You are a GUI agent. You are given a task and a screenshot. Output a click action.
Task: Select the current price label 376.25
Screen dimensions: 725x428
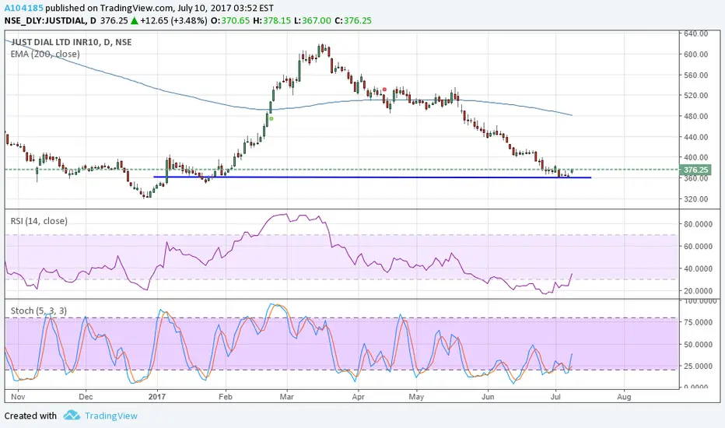tap(696, 170)
